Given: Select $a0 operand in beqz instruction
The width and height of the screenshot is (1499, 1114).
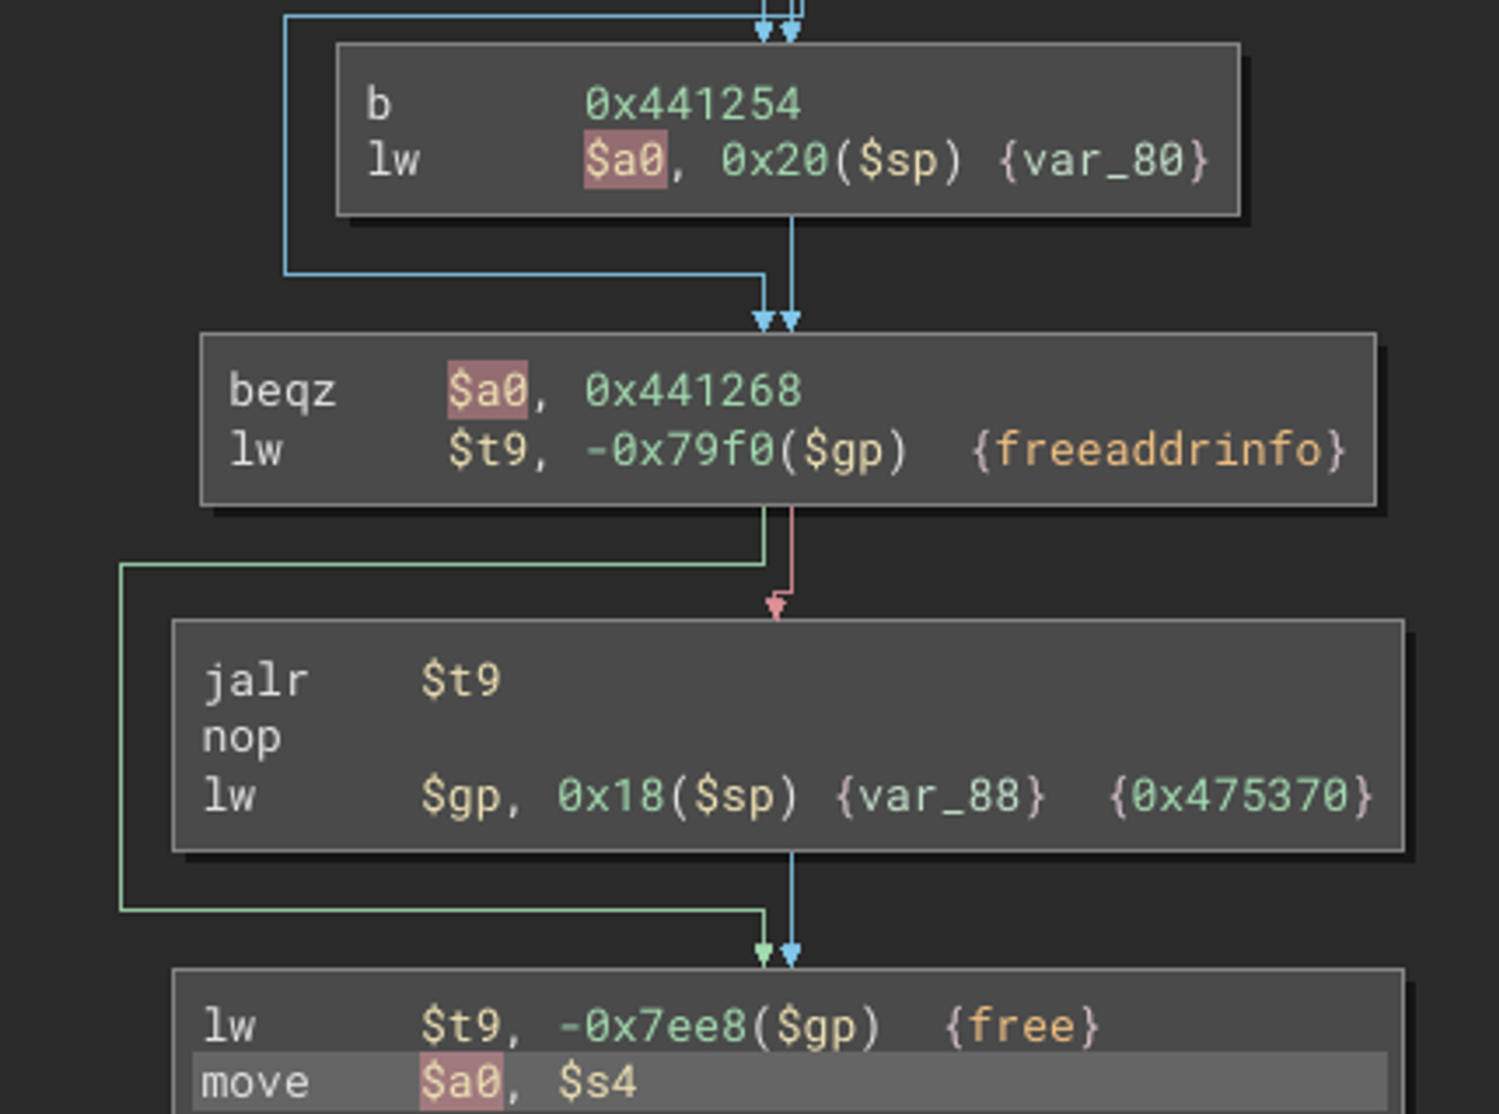Looking at the screenshot, I should pos(487,391).
